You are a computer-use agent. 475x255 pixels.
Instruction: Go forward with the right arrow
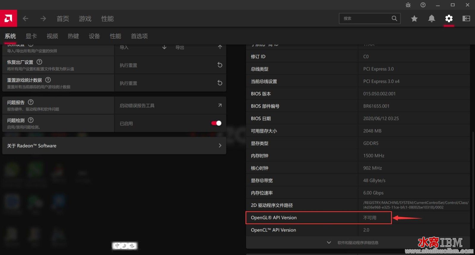(43, 18)
